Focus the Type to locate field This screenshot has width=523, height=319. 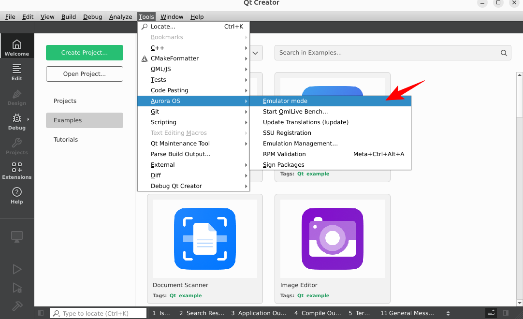click(98, 313)
